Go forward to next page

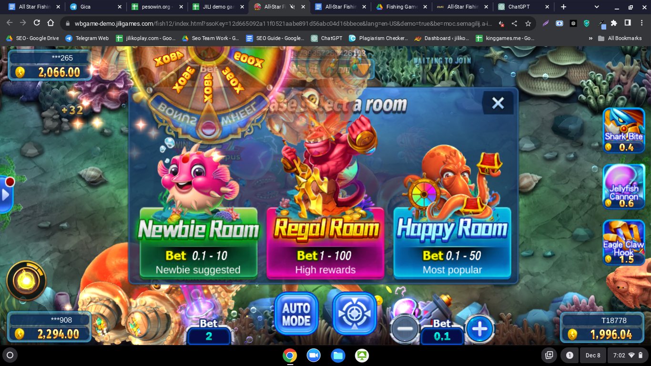point(23,23)
